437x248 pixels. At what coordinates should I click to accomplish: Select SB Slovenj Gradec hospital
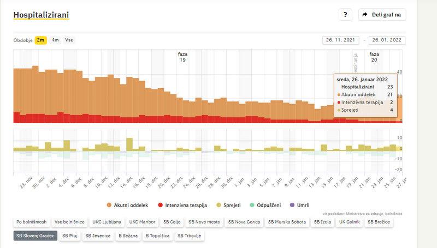[x=35, y=236]
